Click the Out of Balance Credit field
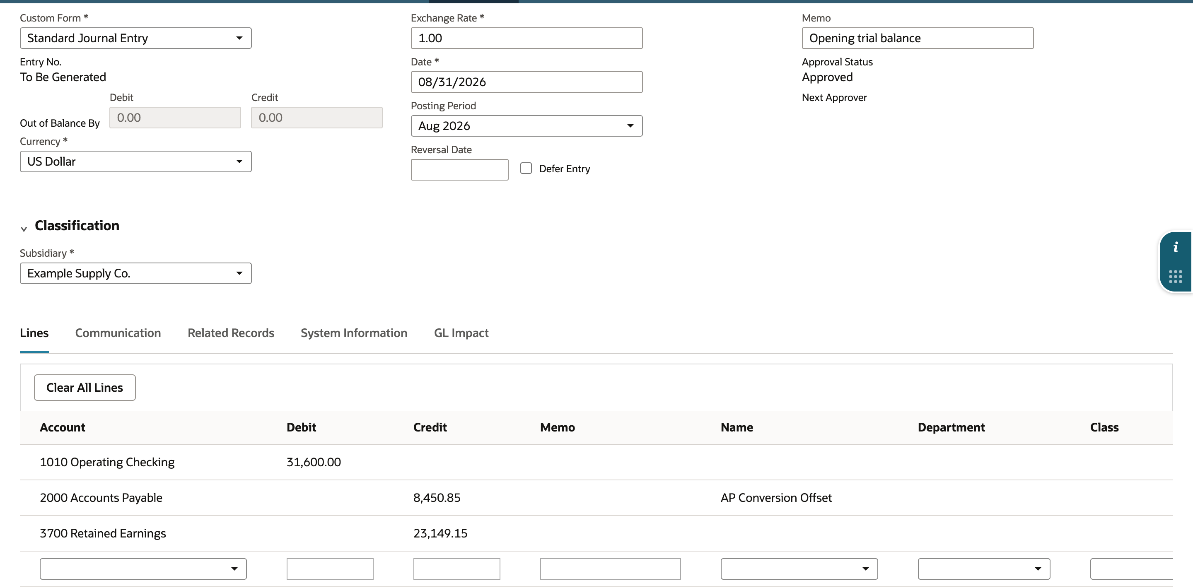Screen dimensions: 1193x588 point(317,118)
